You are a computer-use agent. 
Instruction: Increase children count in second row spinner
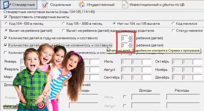pos(130,44)
